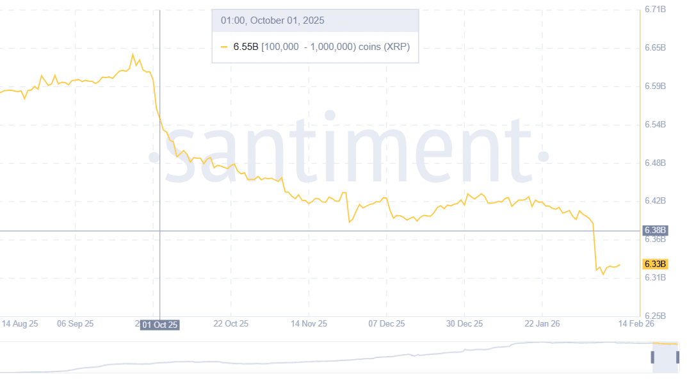Click the santiment watermark text
687x381 pixels.
pos(349,147)
